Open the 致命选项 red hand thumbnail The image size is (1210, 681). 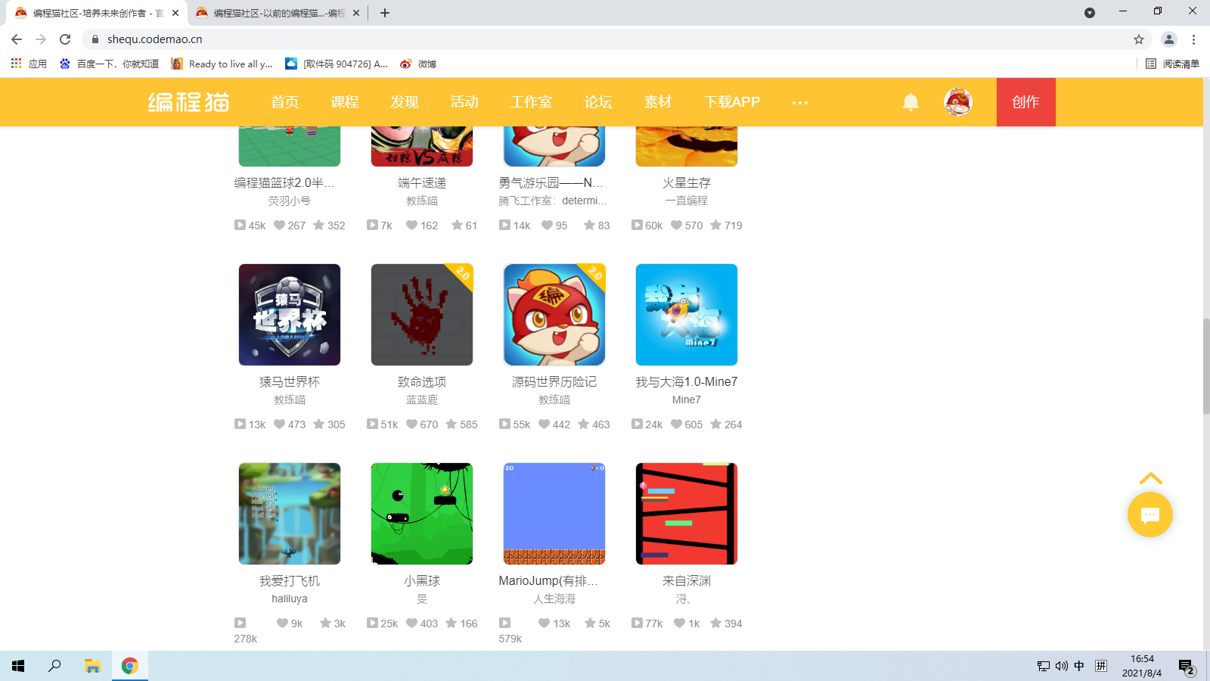point(422,315)
